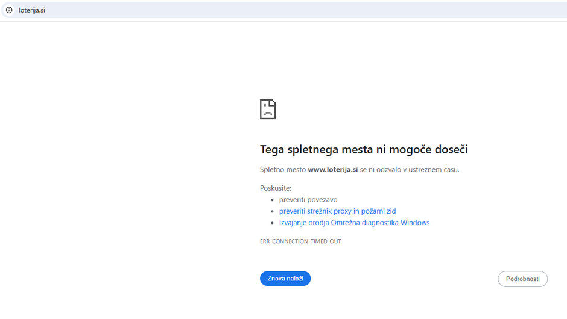Viewport: 567px width, 319px height.
Task: Click the 'Znova naloži' reload button
Action: pyautogui.click(x=285, y=279)
